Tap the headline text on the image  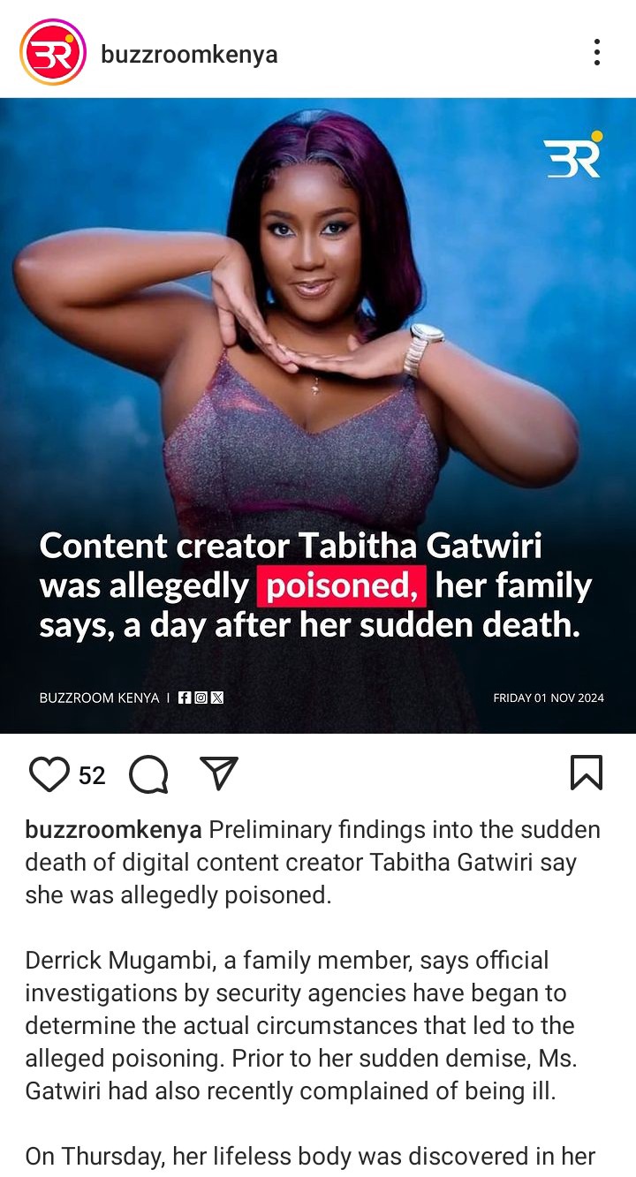click(315, 586)
